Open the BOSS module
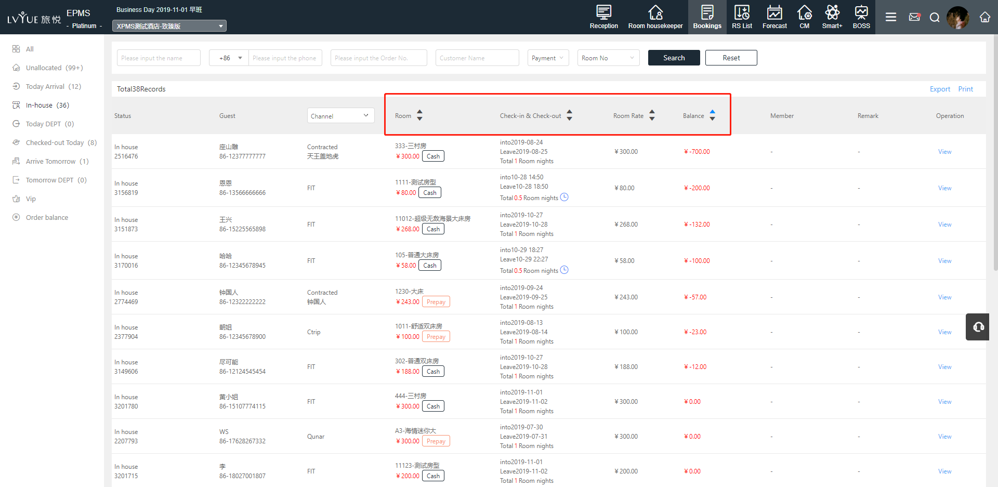 861,17
